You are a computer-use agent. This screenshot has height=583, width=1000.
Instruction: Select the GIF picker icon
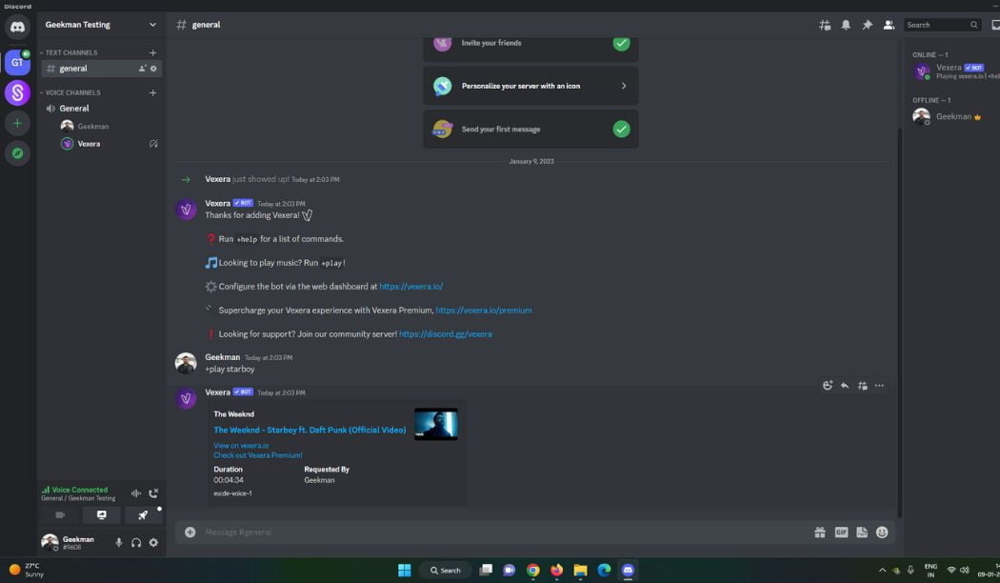tap(841, 532)
